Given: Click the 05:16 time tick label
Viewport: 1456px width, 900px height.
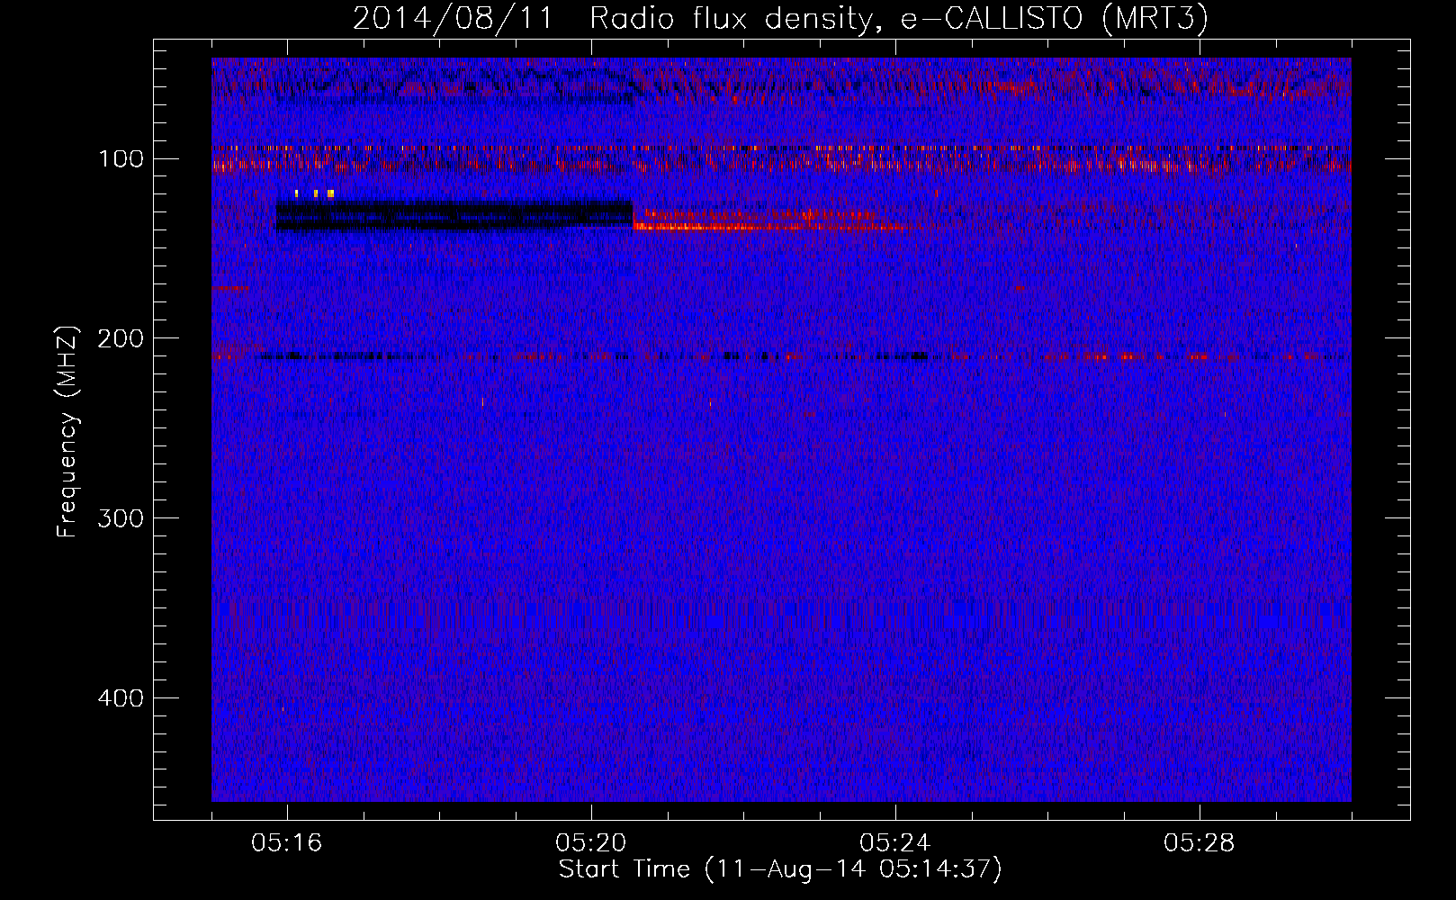Looking at the screenshot, I should [287, 843].
